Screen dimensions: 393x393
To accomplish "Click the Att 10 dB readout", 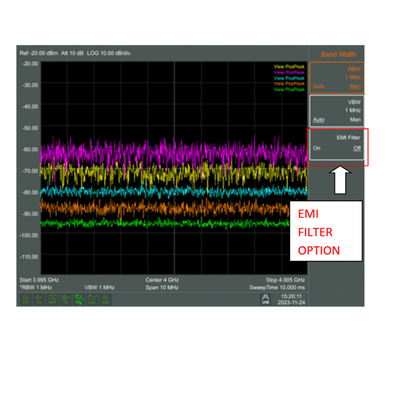I will (x=72, y=53).
